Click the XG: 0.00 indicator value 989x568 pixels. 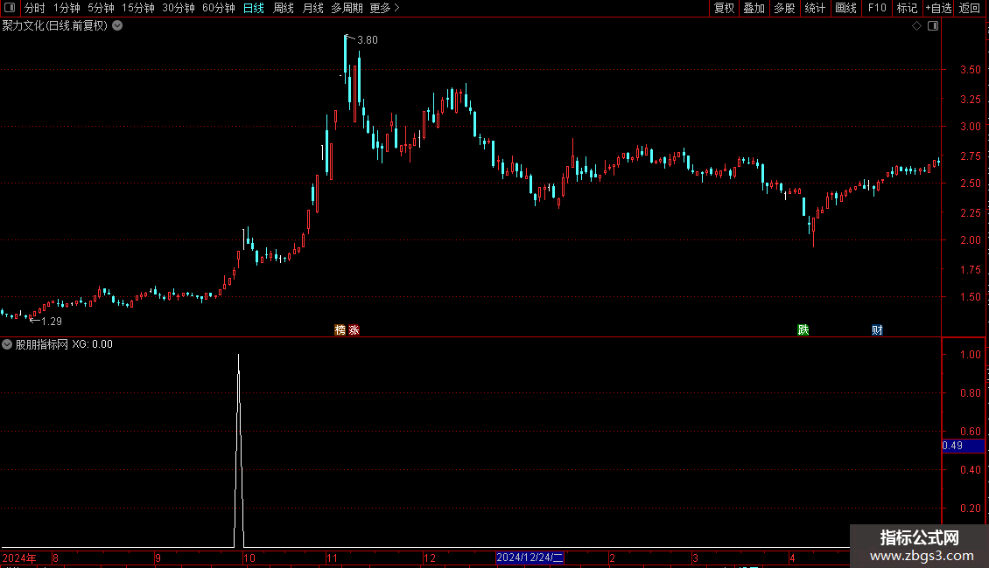92,344
